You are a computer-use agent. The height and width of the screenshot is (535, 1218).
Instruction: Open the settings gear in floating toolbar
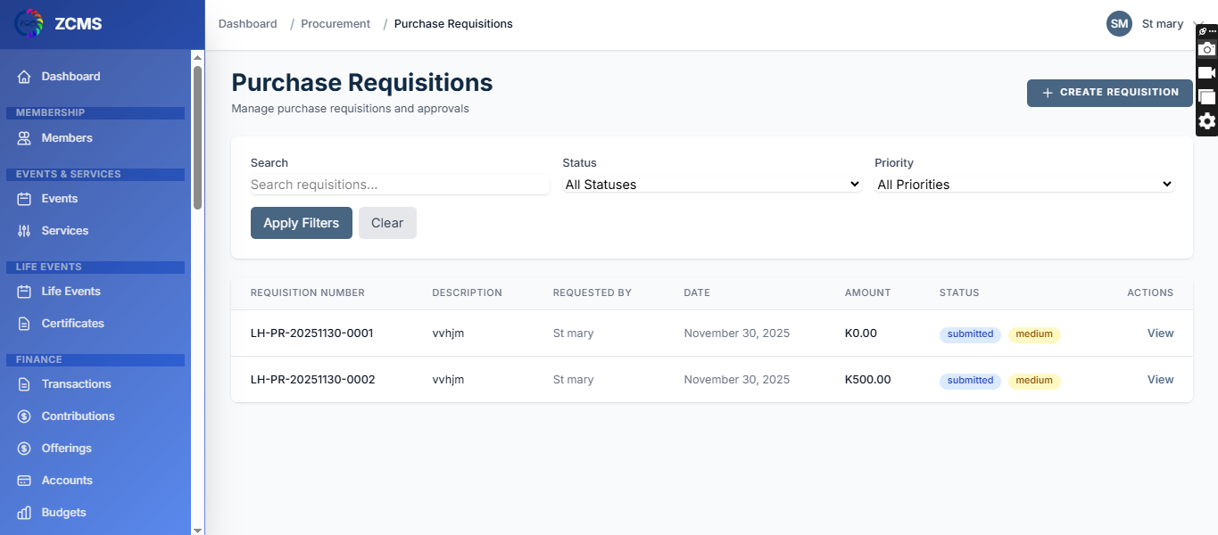tap(1206, 121)
